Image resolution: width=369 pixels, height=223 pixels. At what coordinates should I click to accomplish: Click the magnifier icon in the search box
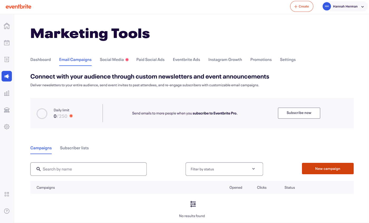(38, 169)
